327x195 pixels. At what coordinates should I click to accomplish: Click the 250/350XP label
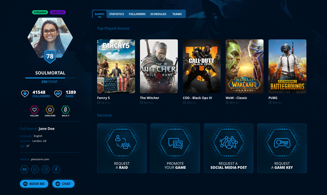[49, 82]
